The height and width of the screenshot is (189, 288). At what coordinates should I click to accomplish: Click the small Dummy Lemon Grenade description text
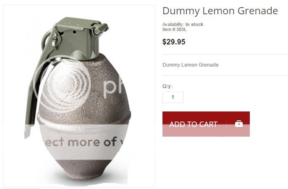tap(191, 65)
